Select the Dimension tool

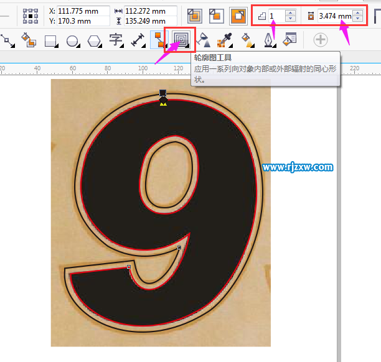pos(138,40)
